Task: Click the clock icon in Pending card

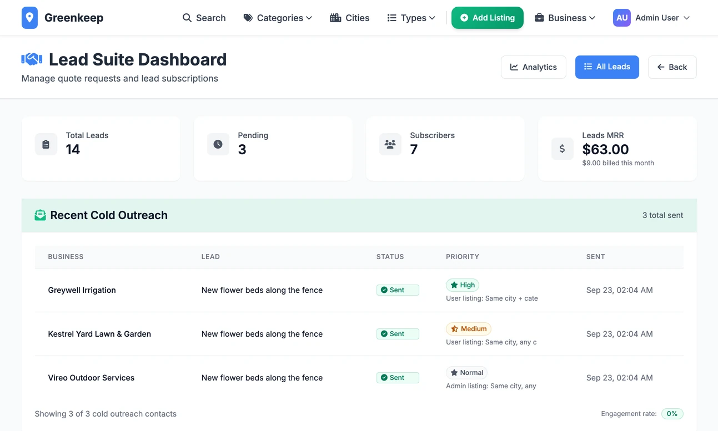Action: 218,144
